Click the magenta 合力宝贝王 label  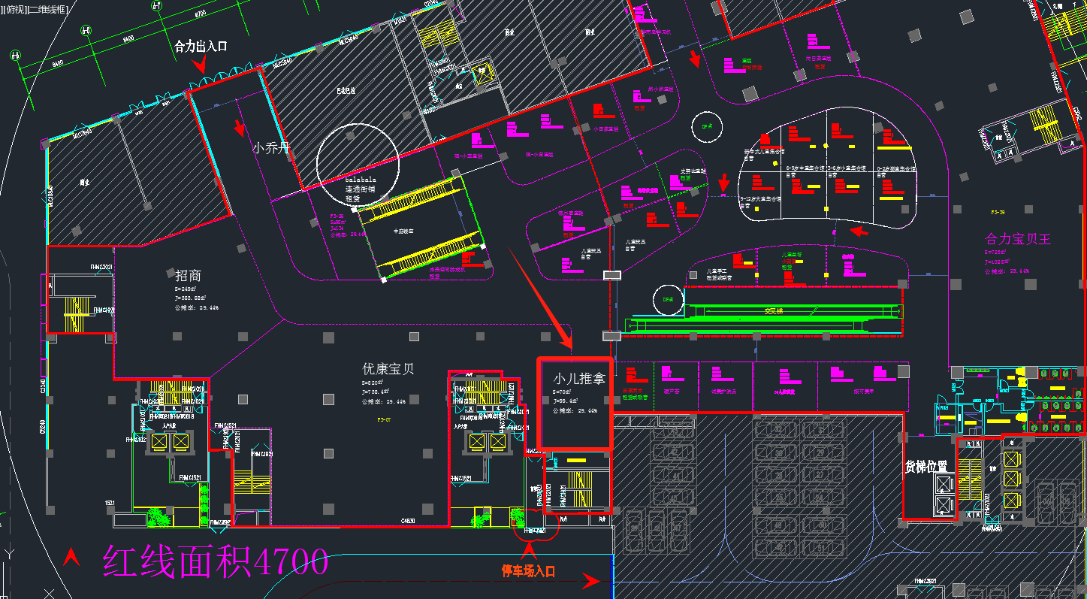point(1018,239)
